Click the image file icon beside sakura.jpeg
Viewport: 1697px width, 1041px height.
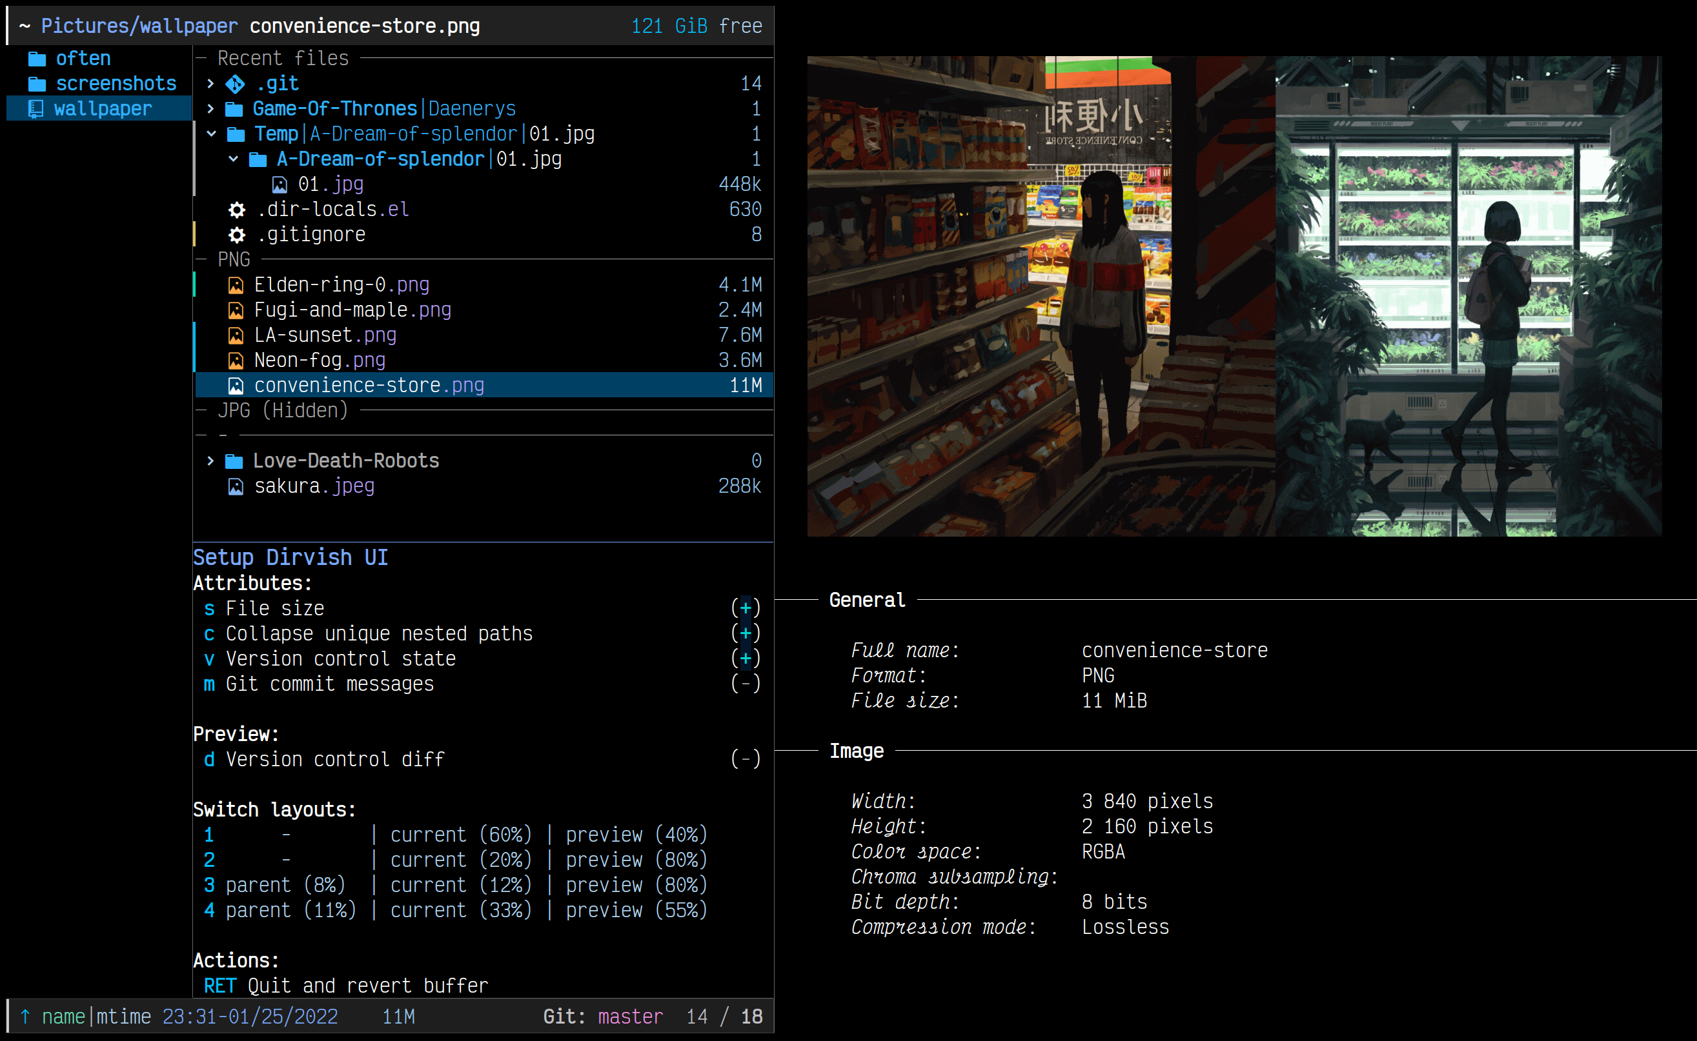pos(236,487)
